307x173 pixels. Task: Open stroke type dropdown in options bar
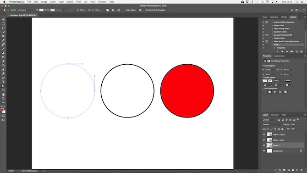tap(71, 10)
